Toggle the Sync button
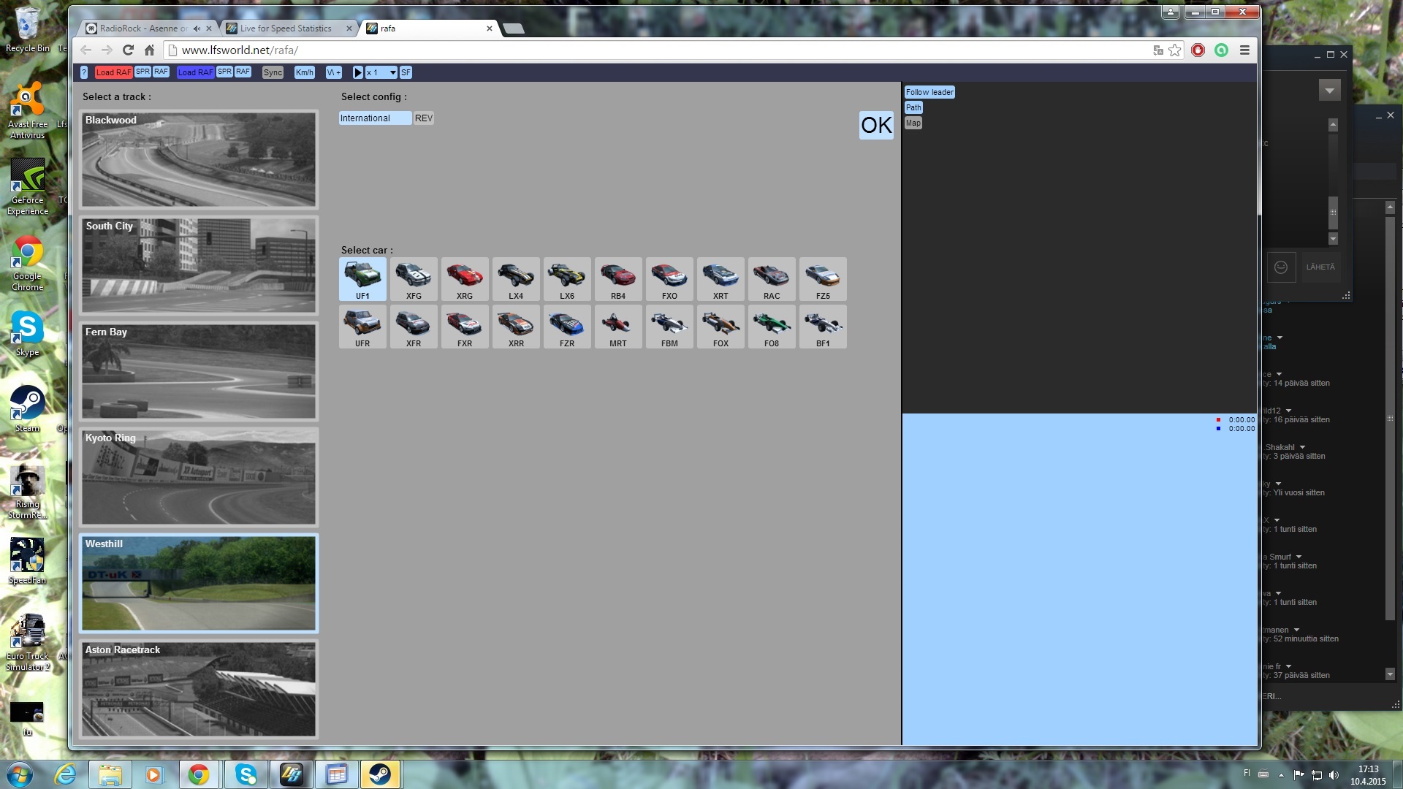 pyautogui.click(x=273, y=72)
